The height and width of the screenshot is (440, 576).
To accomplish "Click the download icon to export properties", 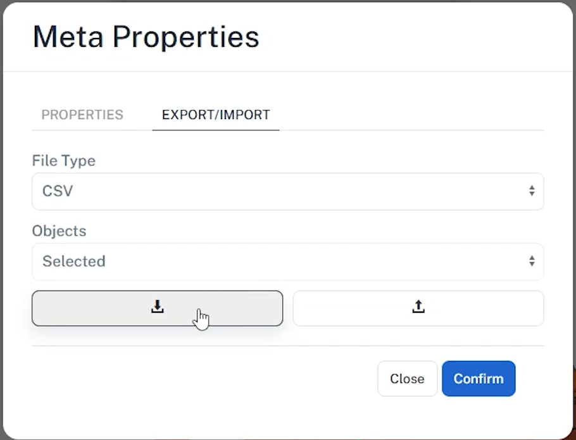I will click(x=158, y=308).
